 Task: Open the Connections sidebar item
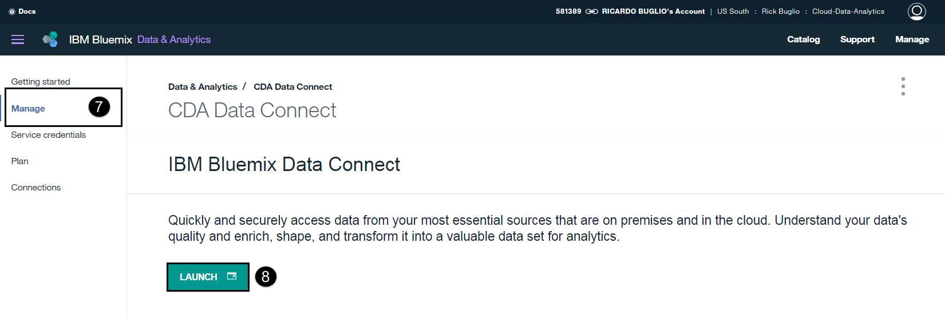(x=36, y=188)
